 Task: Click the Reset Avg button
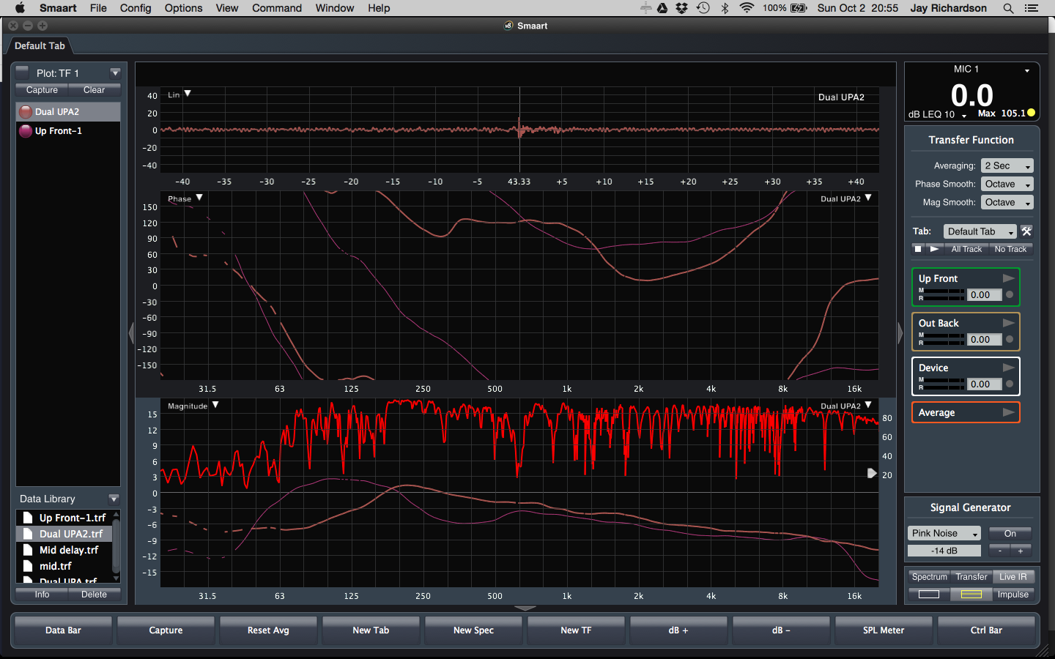point(268,630)
